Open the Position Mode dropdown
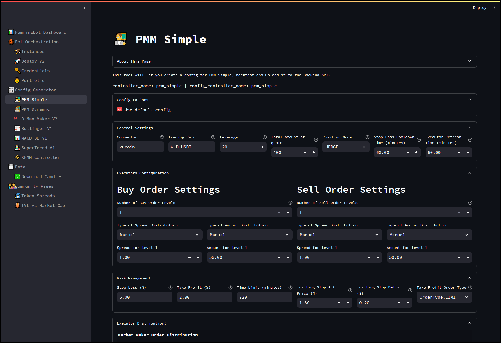The image size is (501, 343). coord(345,147)
